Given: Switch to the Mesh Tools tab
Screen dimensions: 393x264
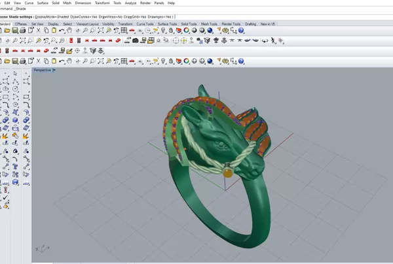Looking at the screenshot, I should click(209, 24).
